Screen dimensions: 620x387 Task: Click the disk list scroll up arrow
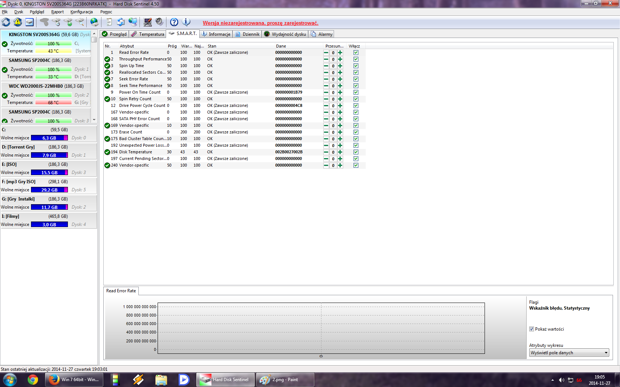tap(94, 33)
